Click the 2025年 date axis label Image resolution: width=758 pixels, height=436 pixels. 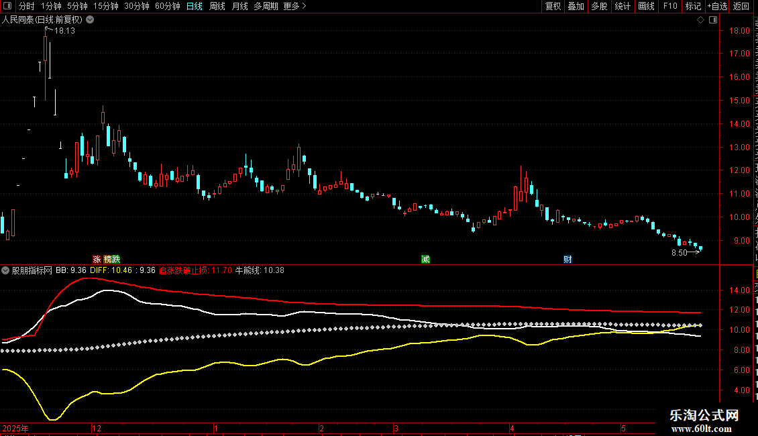(x=15, y=428)
